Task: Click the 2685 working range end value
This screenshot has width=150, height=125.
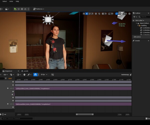Action: pyautogui.click(x=127, y=114)
